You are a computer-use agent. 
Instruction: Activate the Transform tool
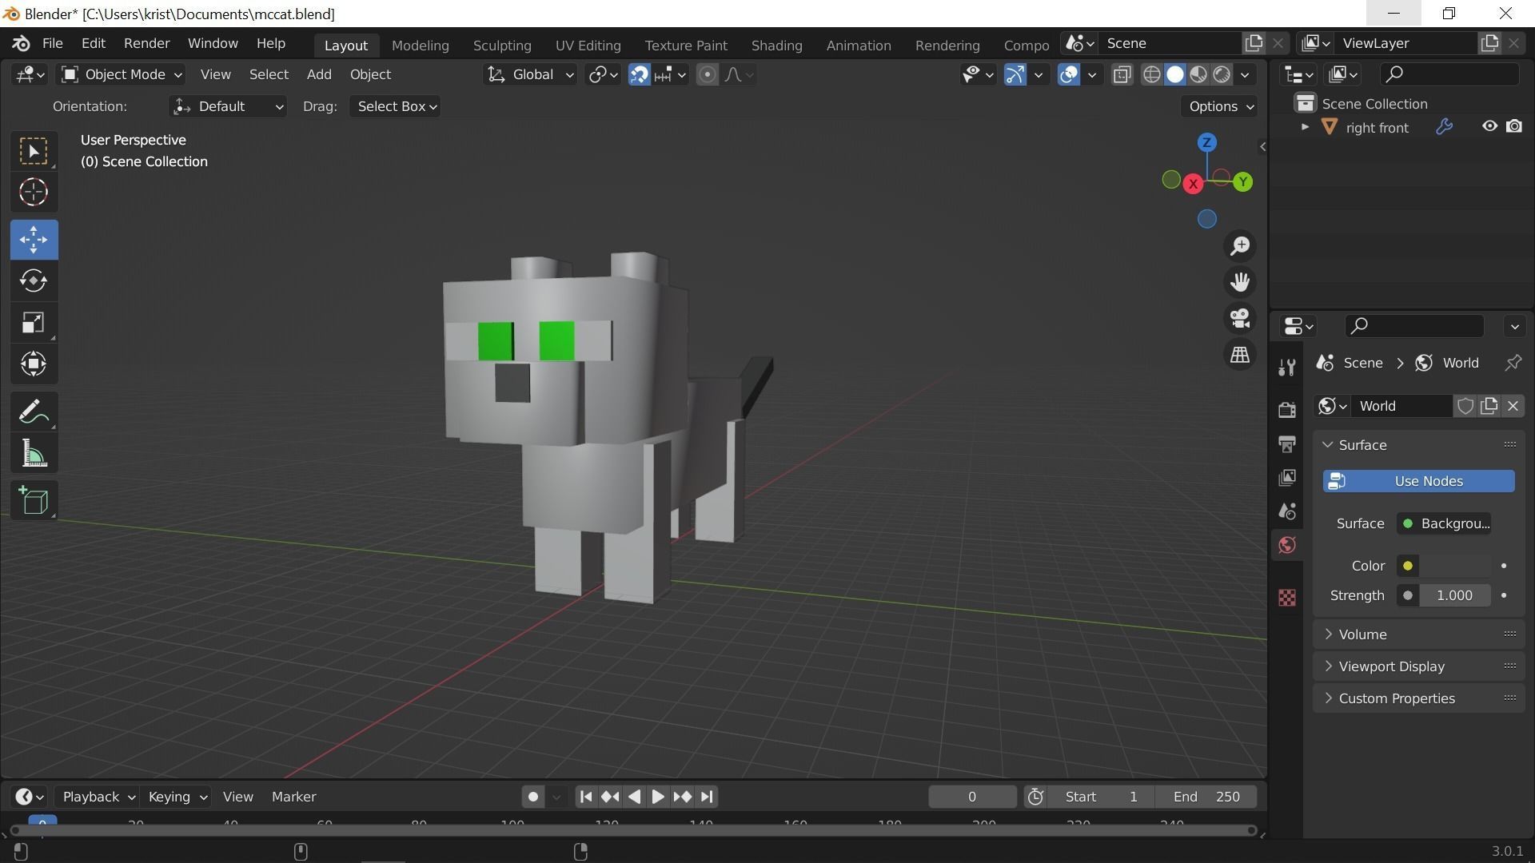click(x=34, y=364)
